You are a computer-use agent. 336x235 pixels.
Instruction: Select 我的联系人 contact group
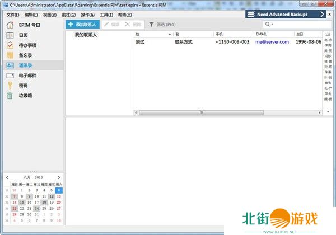click(x=86, y=35)
